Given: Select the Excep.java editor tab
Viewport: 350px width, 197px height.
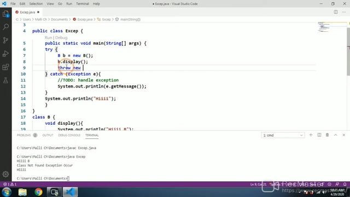Looking at the screenshot, I should pos(27,12).
